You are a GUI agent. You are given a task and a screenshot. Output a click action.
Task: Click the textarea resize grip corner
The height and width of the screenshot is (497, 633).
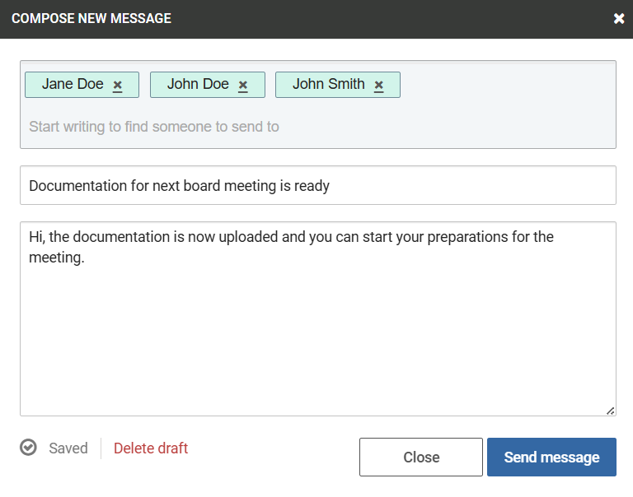tap(611, 411)
